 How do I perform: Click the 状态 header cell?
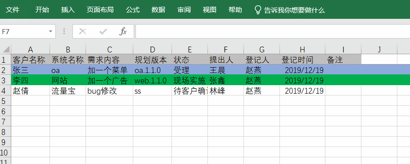click(x=189, y=60)
